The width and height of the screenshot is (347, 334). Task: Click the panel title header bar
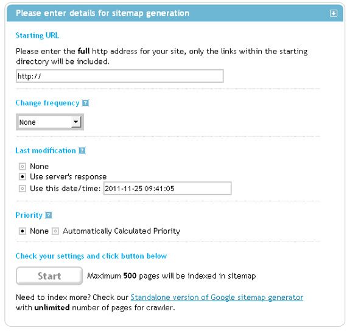pos(175,13)
